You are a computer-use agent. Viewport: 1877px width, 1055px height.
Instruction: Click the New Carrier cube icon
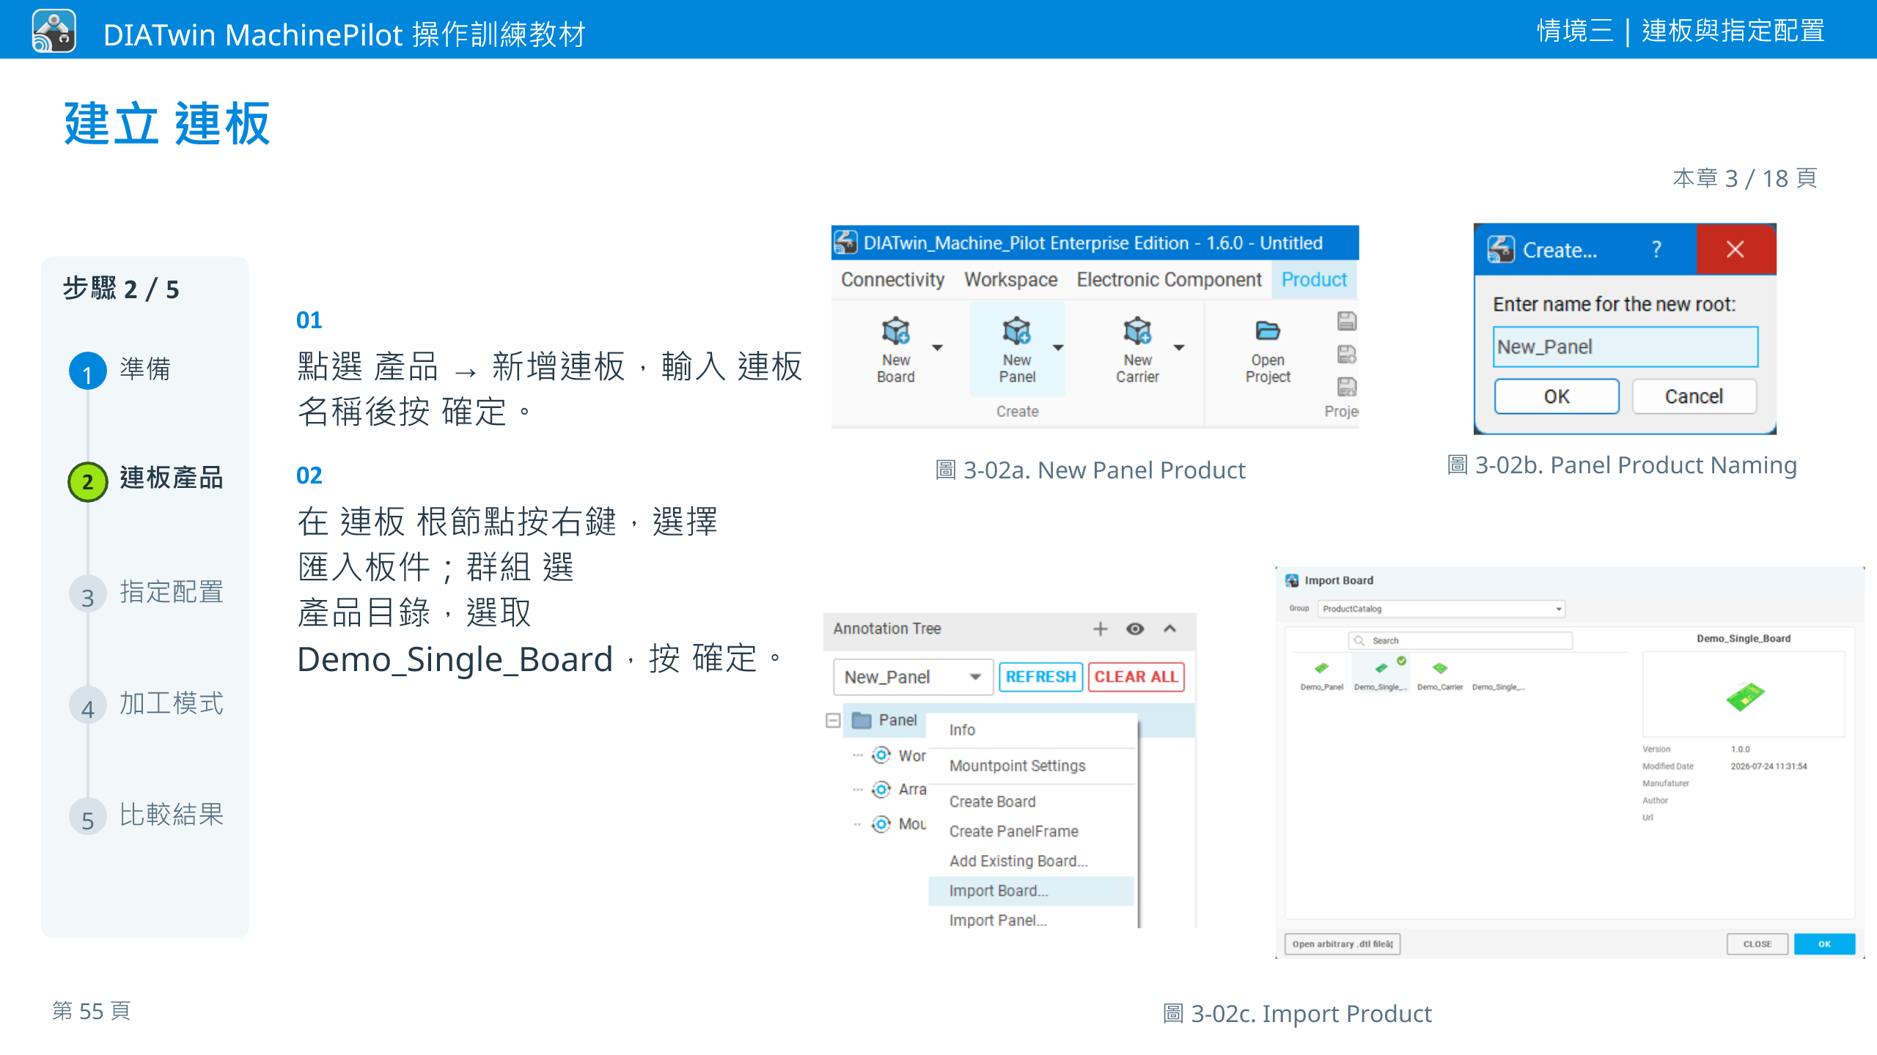1137,331
